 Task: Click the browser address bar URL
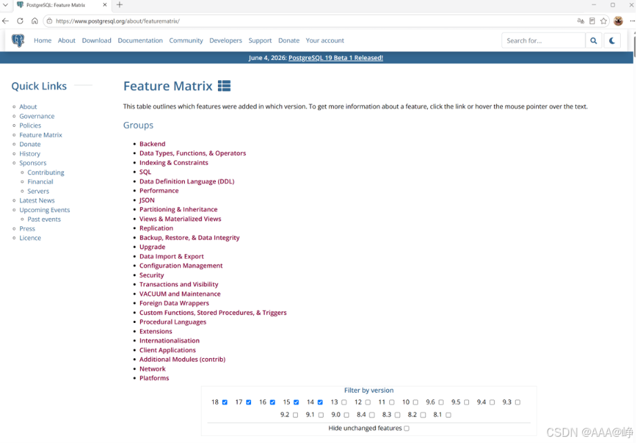pyautogui.click(x=118, y=21)
